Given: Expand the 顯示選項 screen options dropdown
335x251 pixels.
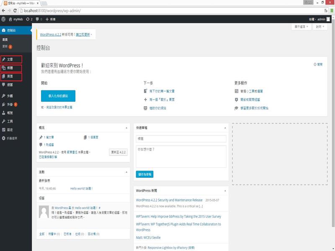Looking at the screenshot, I should 301,27.
